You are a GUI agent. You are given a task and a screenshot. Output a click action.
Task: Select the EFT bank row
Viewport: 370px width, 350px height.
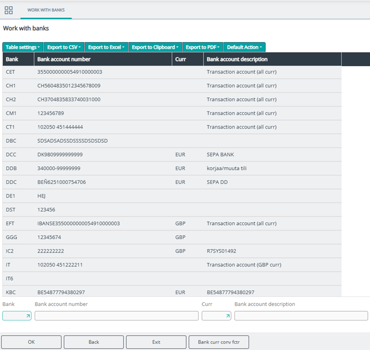point(172,223)
